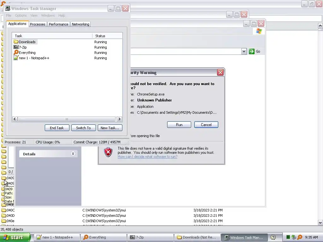323x242 pixels.
Task: Open 'How can I decide what software to run?' link
Action: coord(148,157)
